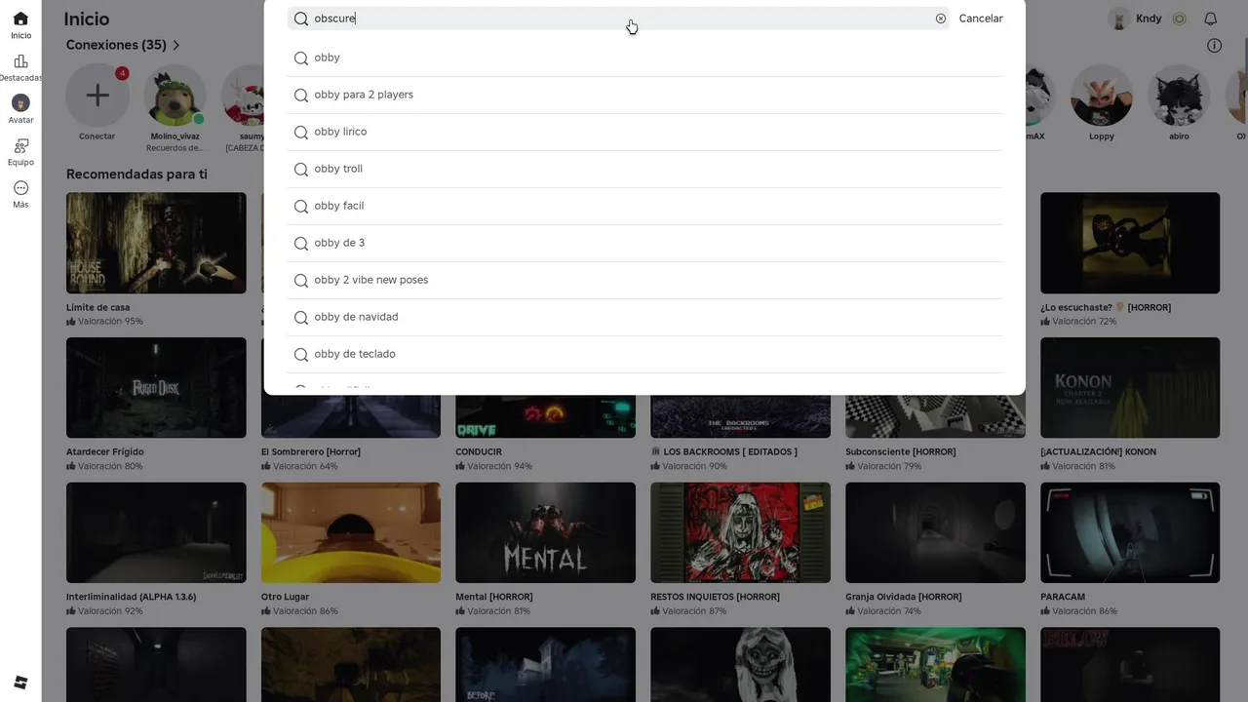Viewport: 1248px width, 702px height.
Task: Select suggestion "obby de navidad"
Action: coord(644,317)
